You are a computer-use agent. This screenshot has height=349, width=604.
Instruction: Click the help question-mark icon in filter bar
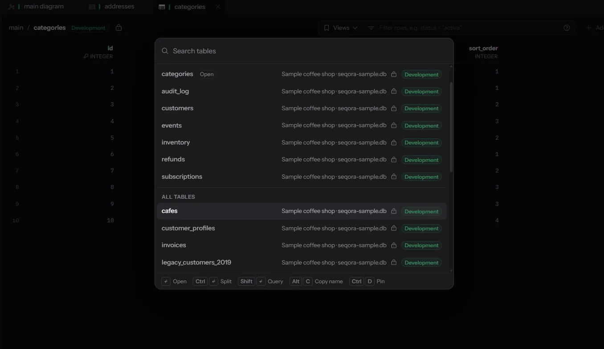click(x=567, y=28)
